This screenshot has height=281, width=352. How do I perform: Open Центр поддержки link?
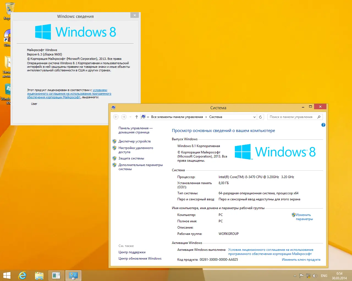pos(132,252)
